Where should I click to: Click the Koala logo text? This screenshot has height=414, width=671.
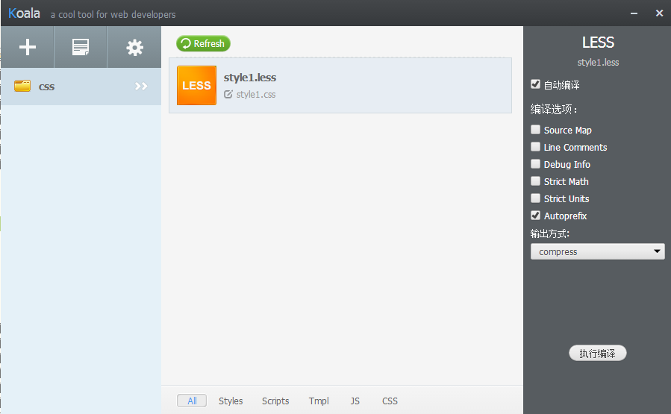click(x=24, y=13)
